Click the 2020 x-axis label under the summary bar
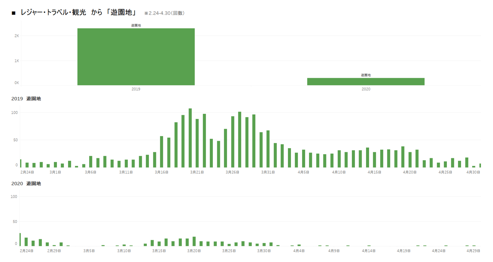 [366, 89]
